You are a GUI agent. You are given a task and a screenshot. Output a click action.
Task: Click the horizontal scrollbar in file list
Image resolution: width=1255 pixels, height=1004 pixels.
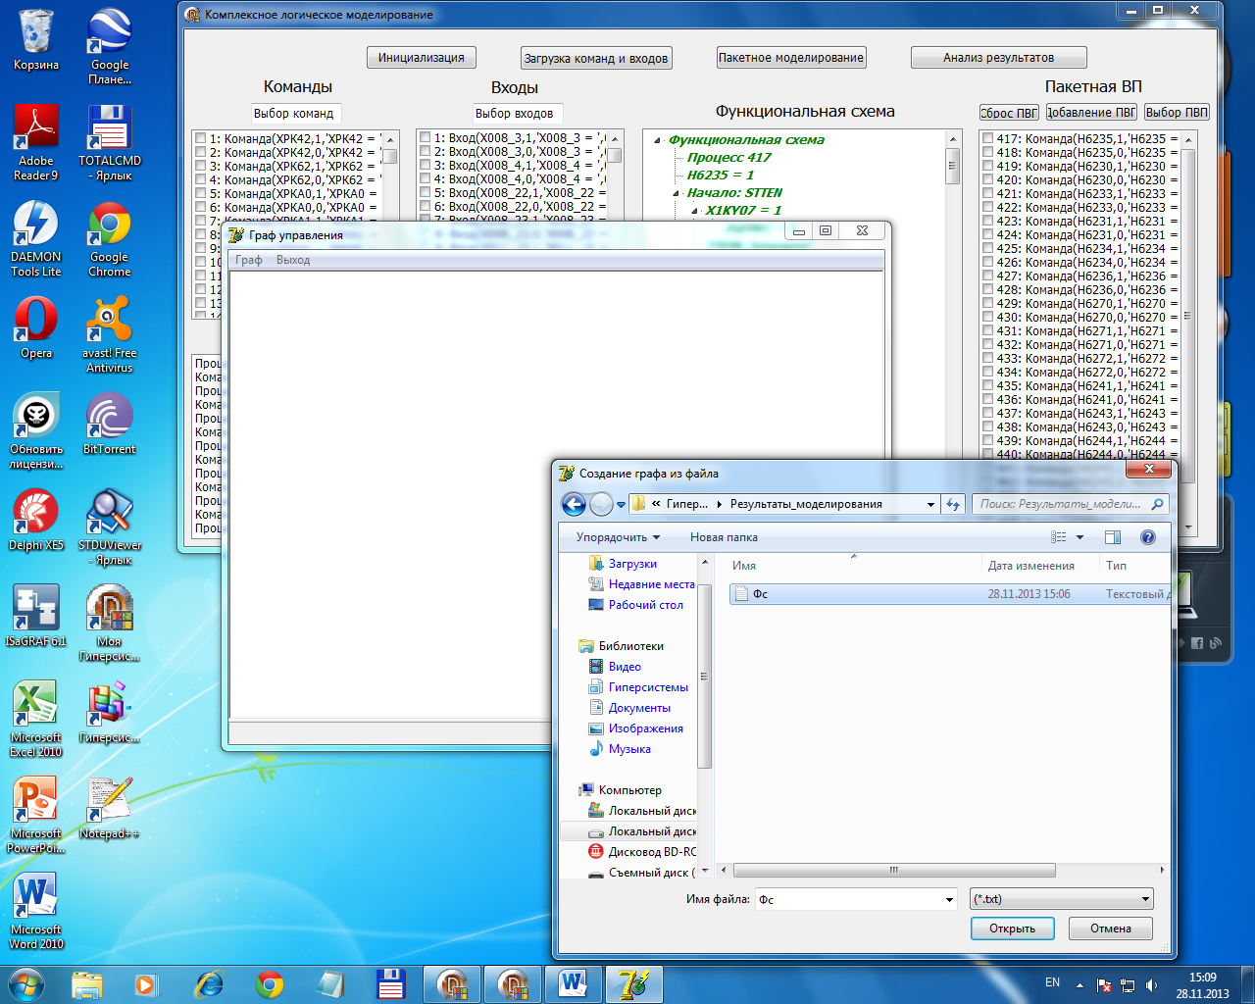(x=893, y=870)
